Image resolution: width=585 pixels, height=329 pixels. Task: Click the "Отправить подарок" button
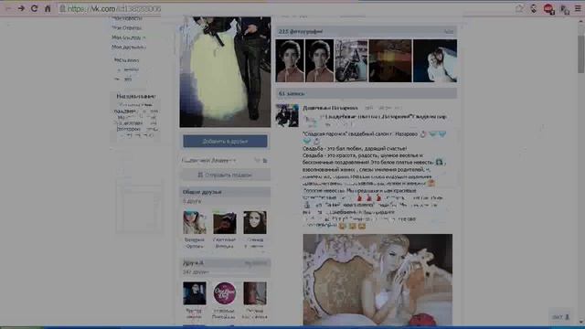(x=225, y=175)
